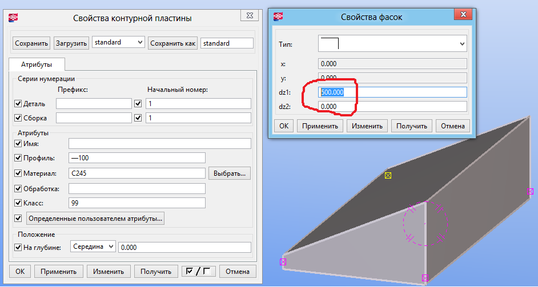Close the Свойства контурной пластины dialog
The image size is (538, 287).
(x=247, y=17)
